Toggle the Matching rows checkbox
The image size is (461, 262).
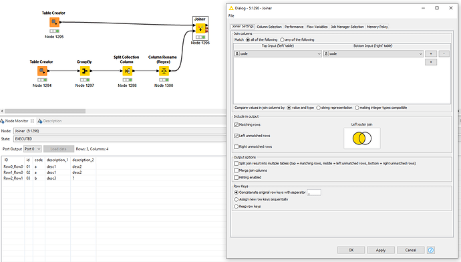(x=236, y=125)
